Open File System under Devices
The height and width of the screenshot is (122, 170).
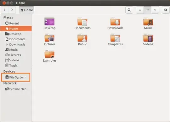15,77
